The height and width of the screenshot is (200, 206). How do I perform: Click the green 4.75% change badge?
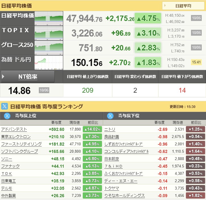click(148, 19)
